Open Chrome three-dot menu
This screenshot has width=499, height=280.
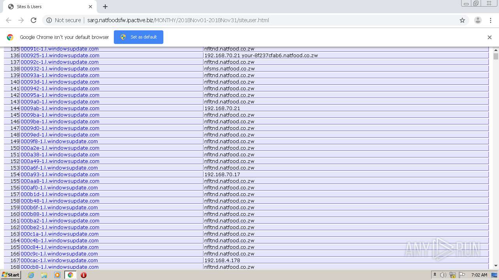tap(490, 20)
